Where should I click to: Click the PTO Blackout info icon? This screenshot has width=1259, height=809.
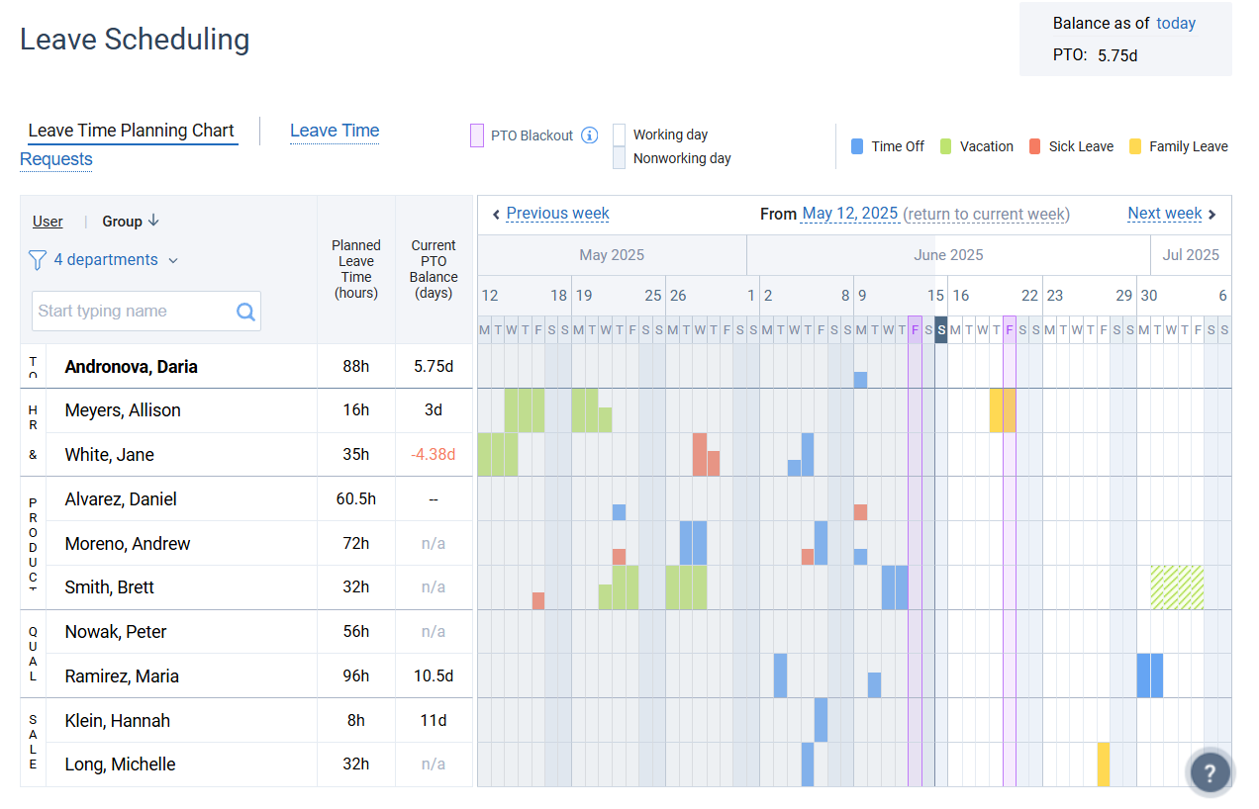590,135
